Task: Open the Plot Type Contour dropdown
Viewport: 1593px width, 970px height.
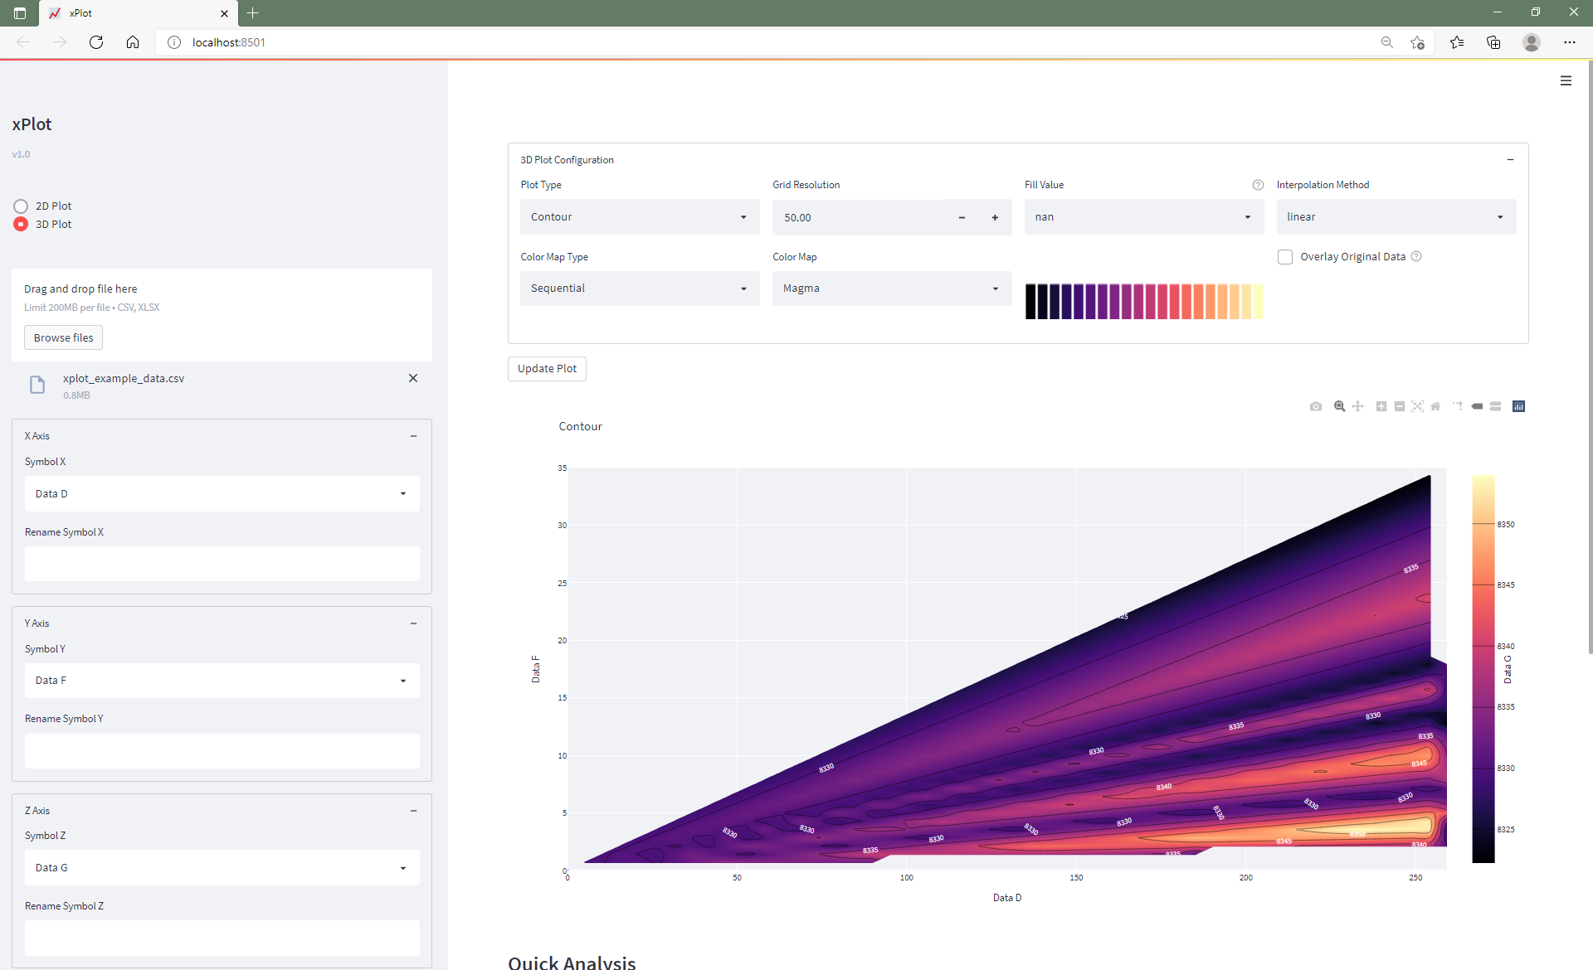Action: (x=640, y=217)
